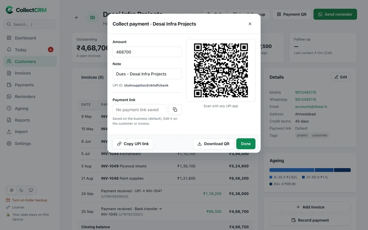Click the Import upload icon
Viewport: 368px width, 230px height.
click(9, 132)
